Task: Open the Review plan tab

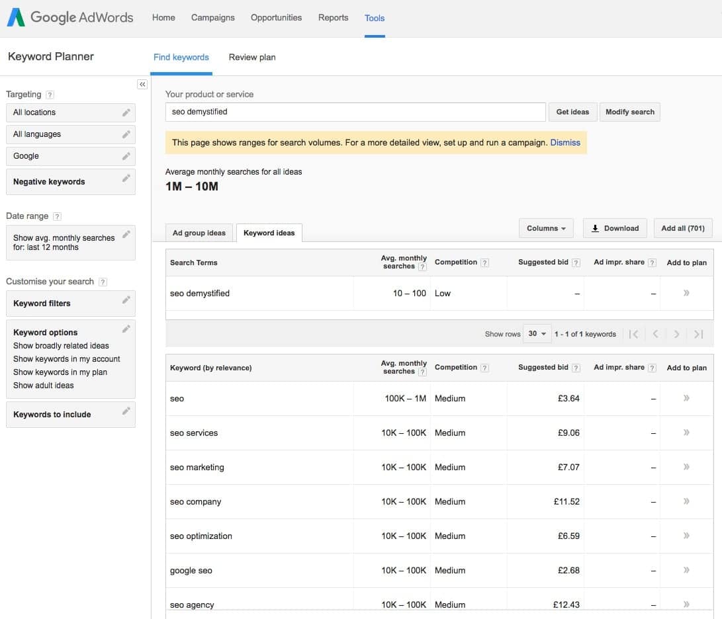Action: (x=251, y=58)
